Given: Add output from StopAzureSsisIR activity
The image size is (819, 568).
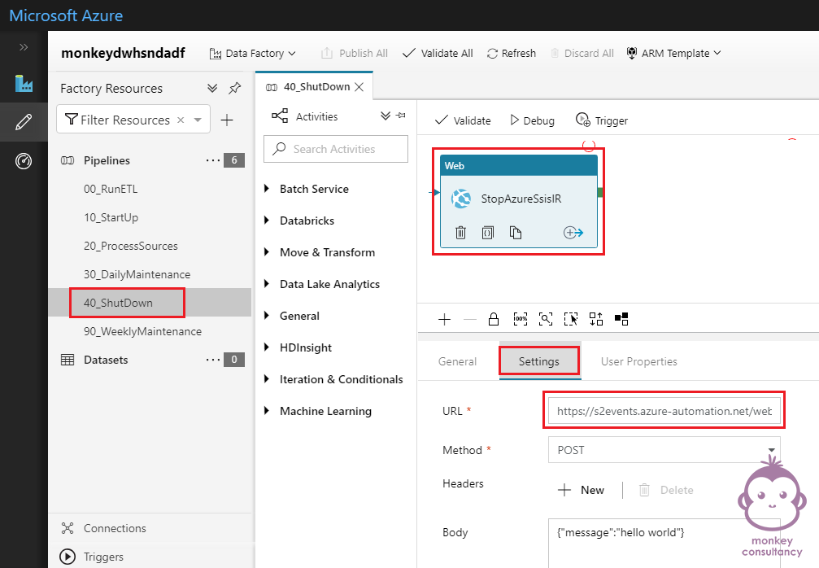Looking at the screenshot, I should [573, 233].
